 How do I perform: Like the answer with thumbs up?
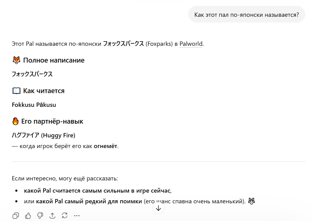[x=28, y=216]
